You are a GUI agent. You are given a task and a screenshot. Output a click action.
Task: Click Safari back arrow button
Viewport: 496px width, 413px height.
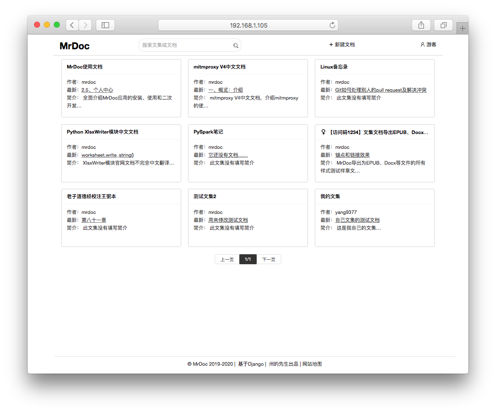tap(72, 25)
